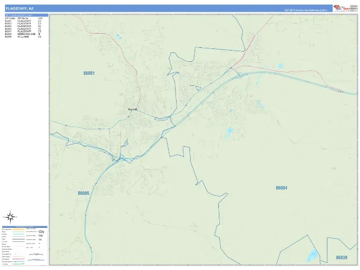This screenshot has height=270, width=360.
Task: Click the 86001 ZIP code label on map
Action: 89,73
